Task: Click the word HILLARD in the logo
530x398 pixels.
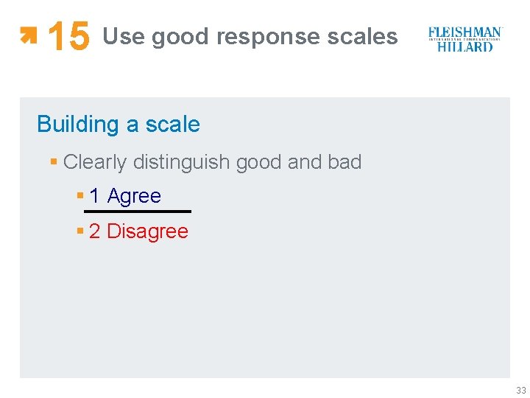Action: [x=465, y=46]
